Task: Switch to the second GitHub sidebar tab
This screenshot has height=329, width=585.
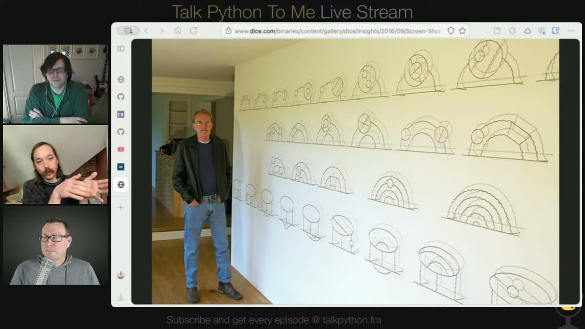Action: click(x=121, y=132)
